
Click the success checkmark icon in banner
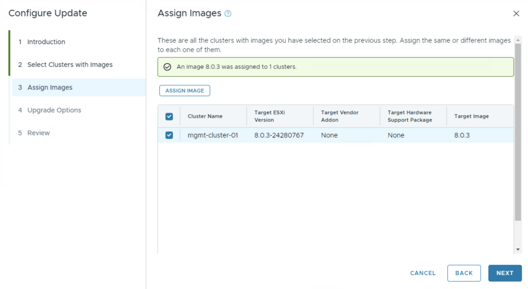(167, 67)
